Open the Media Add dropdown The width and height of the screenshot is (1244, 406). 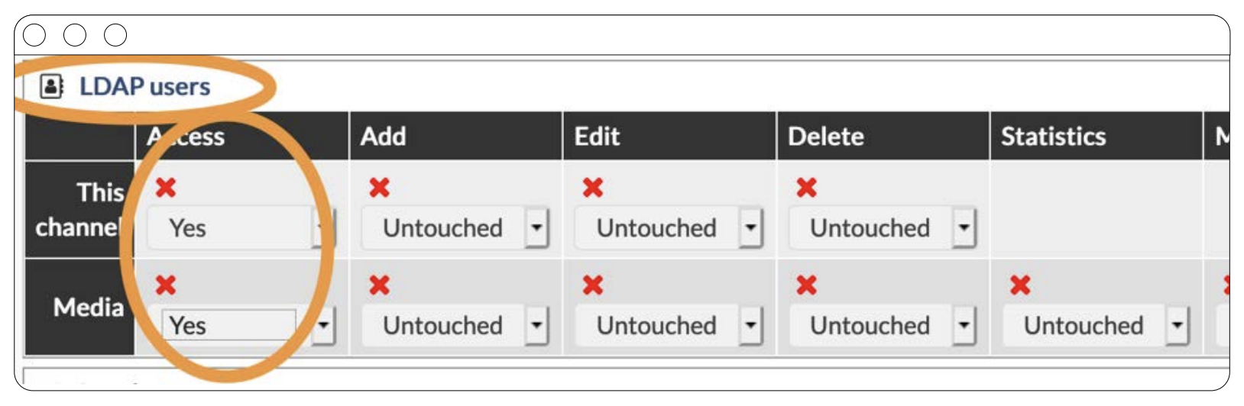pyautogui.click(x=455, y=326)
